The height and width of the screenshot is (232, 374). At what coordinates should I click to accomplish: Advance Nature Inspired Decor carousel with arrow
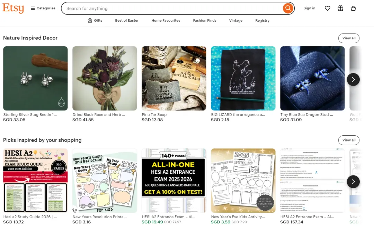[x=353, y=79]
